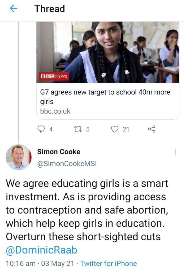Click the reply speech bubble icon
Image resolution: width=185 pixels, height=271 pixels.
[42, 129]
